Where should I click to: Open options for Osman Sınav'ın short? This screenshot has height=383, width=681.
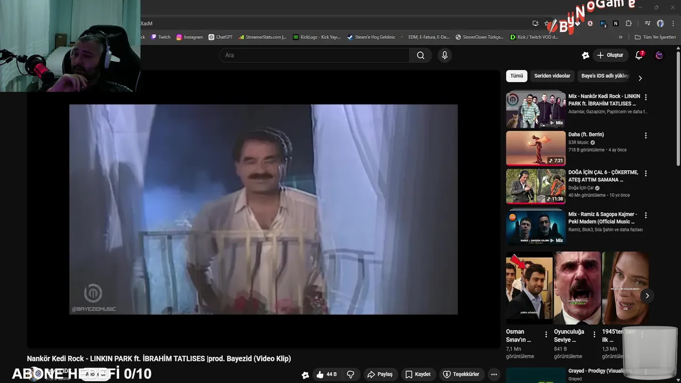click(x=546, y=335)
